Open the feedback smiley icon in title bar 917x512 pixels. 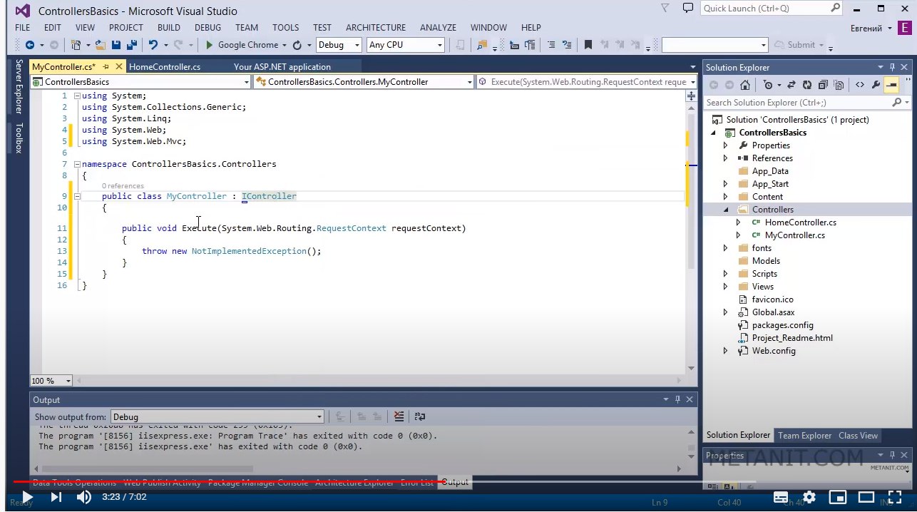(688, 9)
